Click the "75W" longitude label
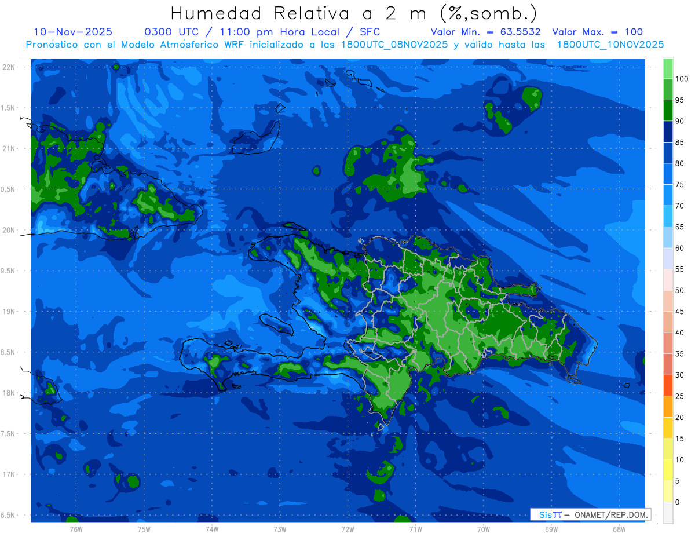The height and width of the screenshot is (537, 695). coord(144,529)
